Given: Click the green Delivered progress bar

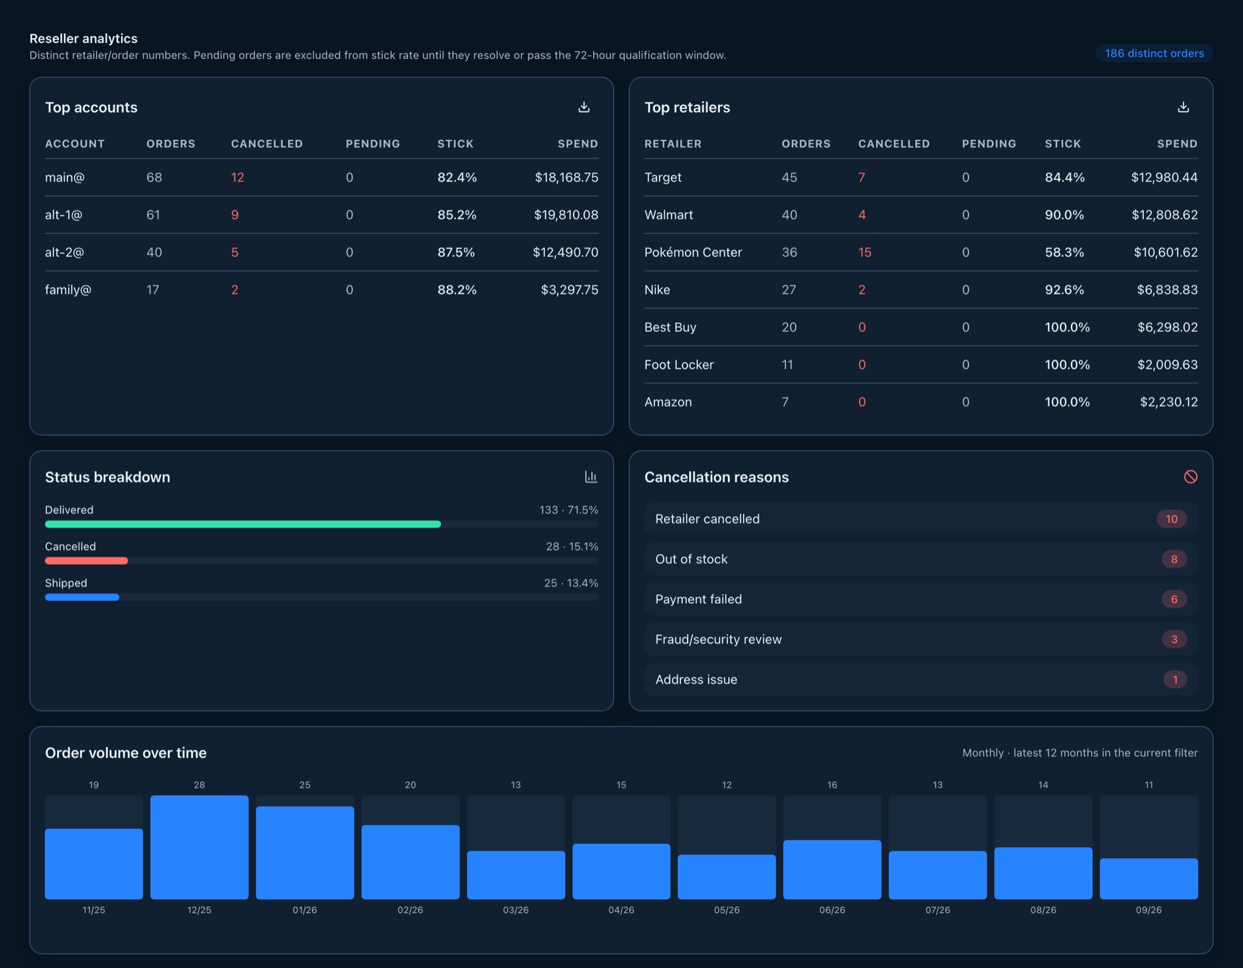Looking at the screenshot, I should (243, 524).
